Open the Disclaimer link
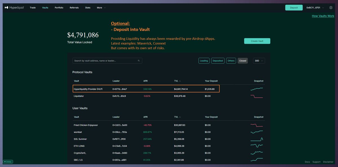The width and height of the screenshot is (338, 167). point(328,162)
